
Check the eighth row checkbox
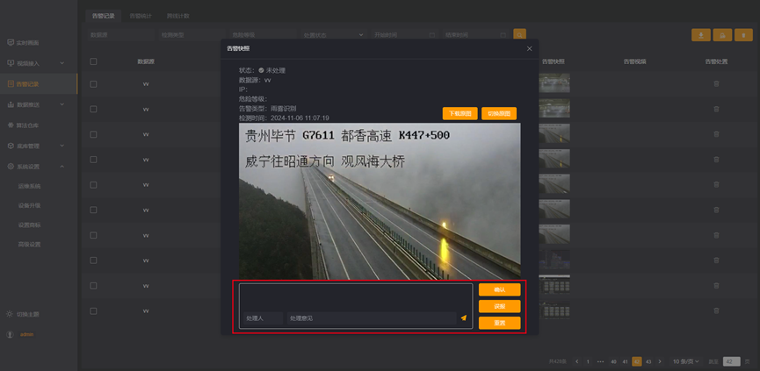(x=93, y=260)
